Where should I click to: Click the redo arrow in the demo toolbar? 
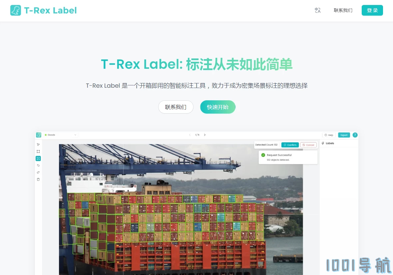[x=38, y=172]
